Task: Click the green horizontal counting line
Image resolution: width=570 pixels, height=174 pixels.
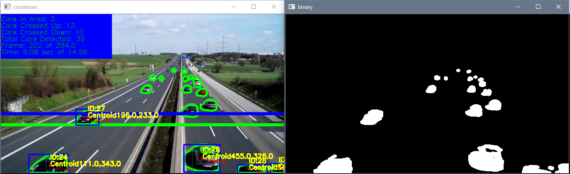Action: coord(142,125)
